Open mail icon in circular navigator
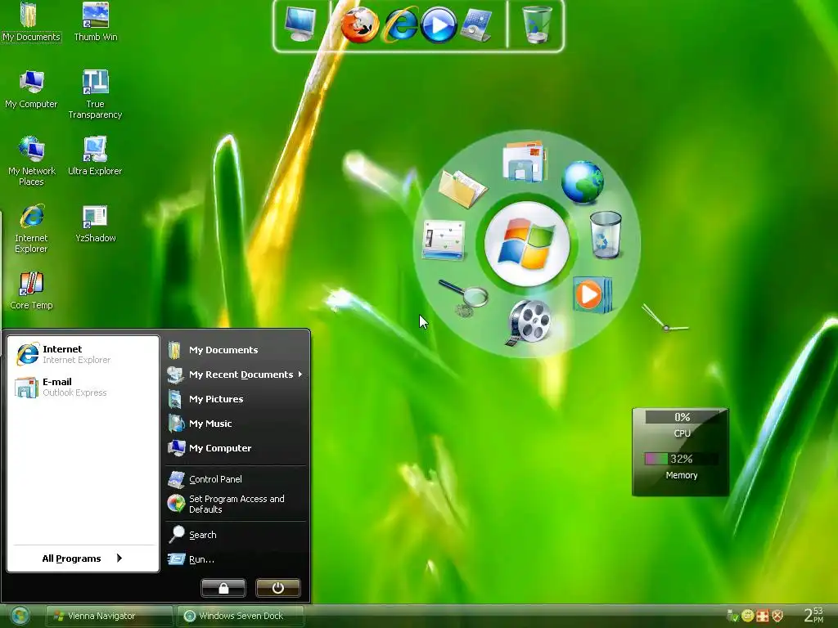 [x=525, y=161]
